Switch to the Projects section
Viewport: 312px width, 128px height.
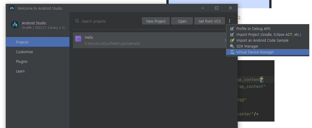pos(38,42)
